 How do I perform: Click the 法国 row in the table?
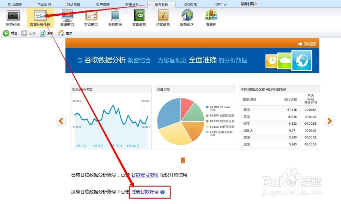(280, 144)
